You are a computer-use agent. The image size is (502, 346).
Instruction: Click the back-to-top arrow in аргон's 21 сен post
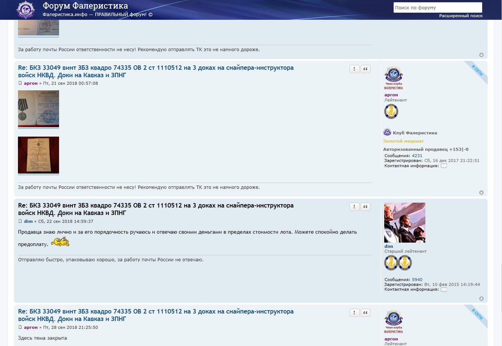pyautogui.click(x=481, y=193)
